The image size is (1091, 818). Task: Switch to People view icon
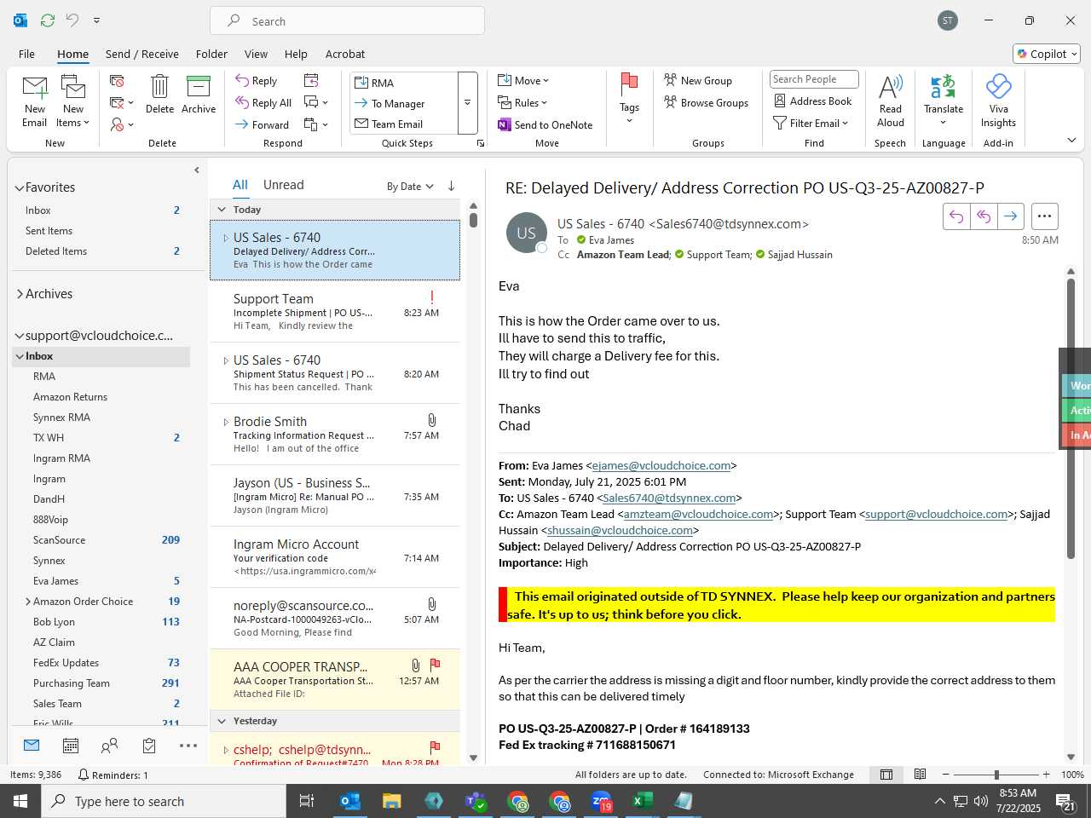pyautogui.click(x=109, y=746)
